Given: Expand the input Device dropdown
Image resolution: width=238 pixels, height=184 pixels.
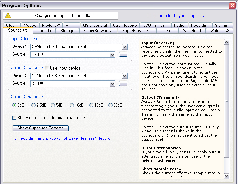Looking at the screenshot, I should click(x=125, y=47).
